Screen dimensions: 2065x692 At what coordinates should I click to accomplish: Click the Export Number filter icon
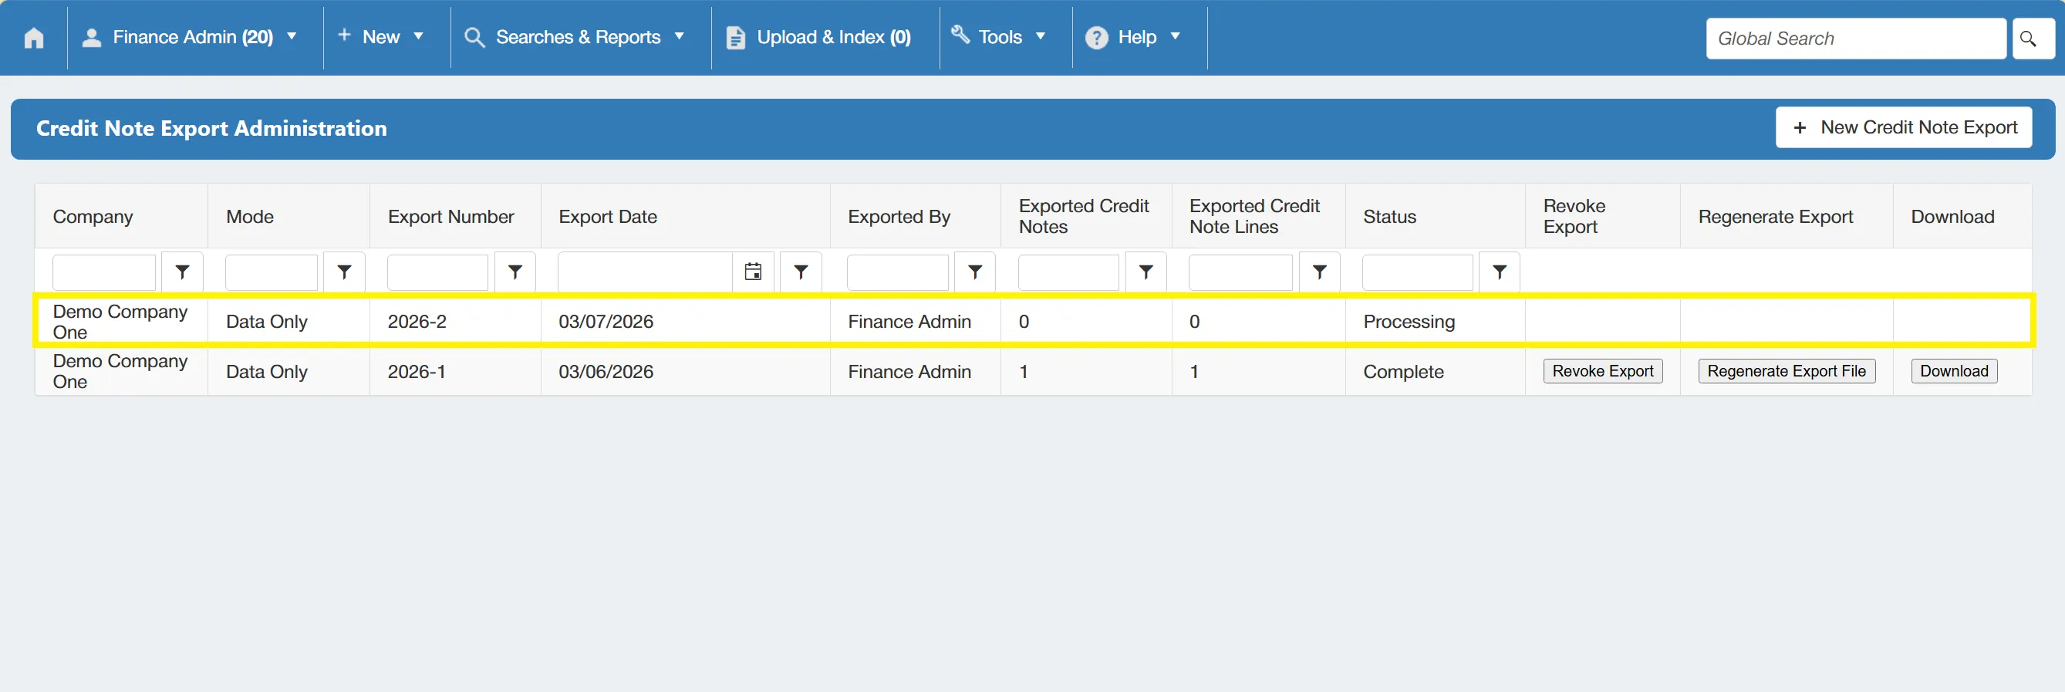click(x=515, y=272)
